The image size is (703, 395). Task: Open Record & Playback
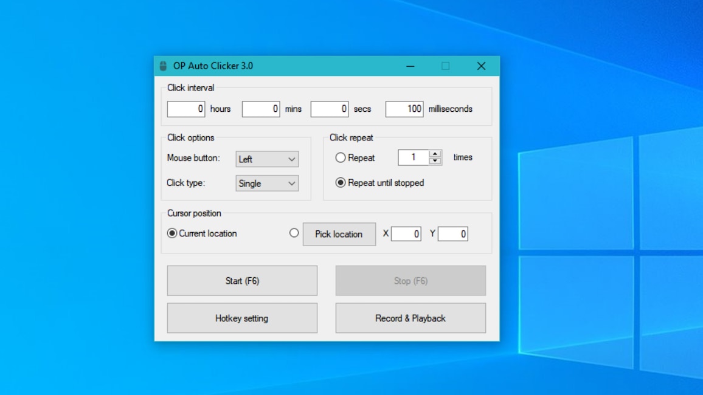pyautogui.click(x=410, y=318)
